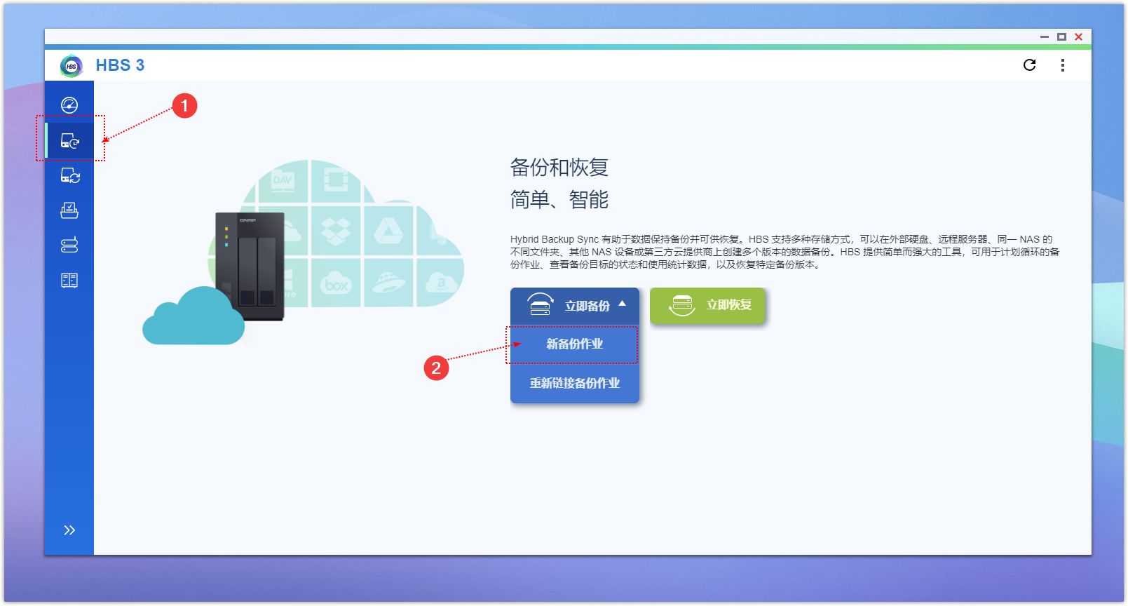Choose 重新链接备份作业 from the dropdown
The height and width of the screenshot is (606, 1128).
point(574,383)
